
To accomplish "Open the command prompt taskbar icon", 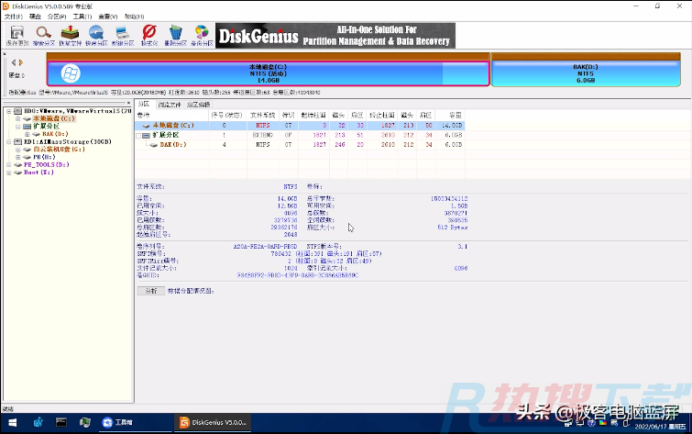I will [x=60, y=422].
